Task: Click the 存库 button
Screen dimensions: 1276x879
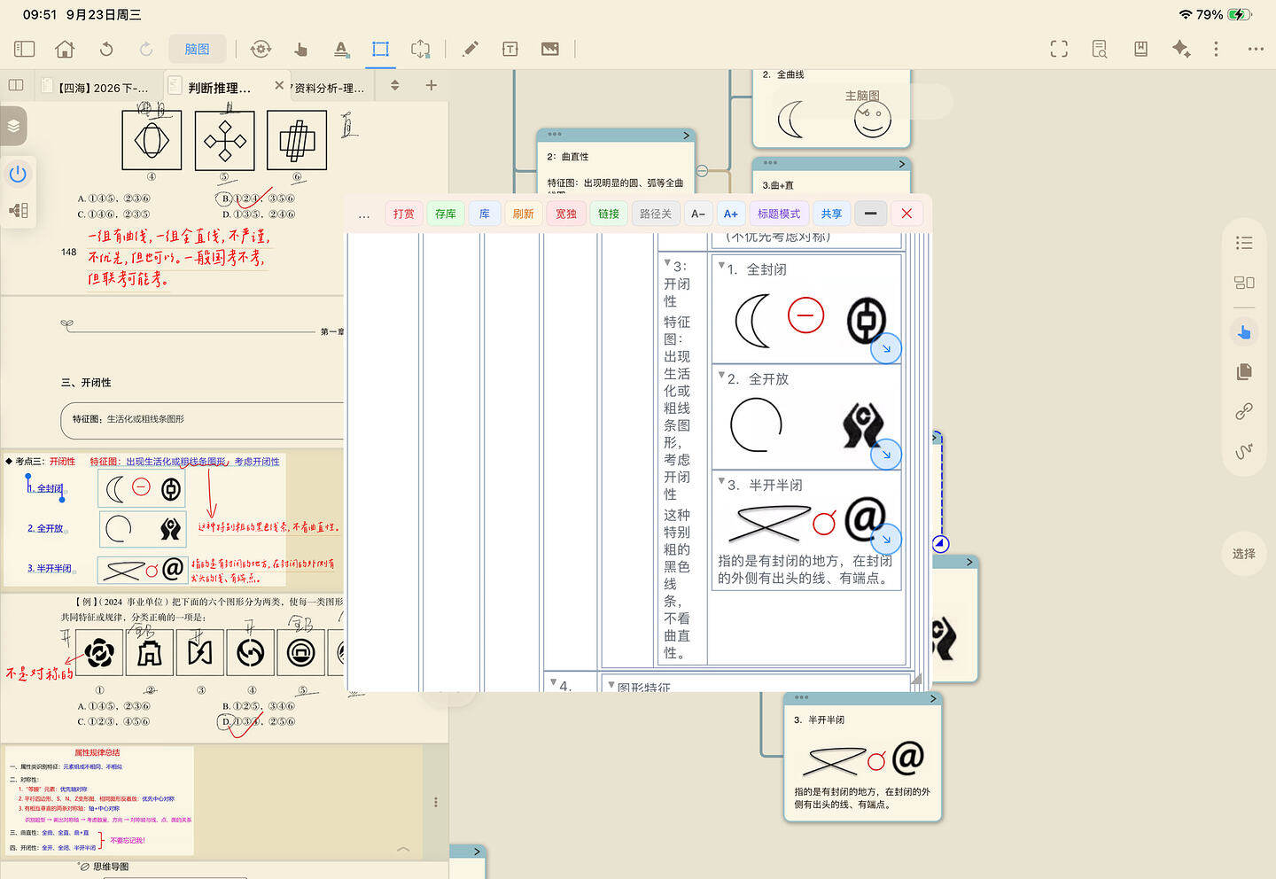Action: [x=446, y=214]
